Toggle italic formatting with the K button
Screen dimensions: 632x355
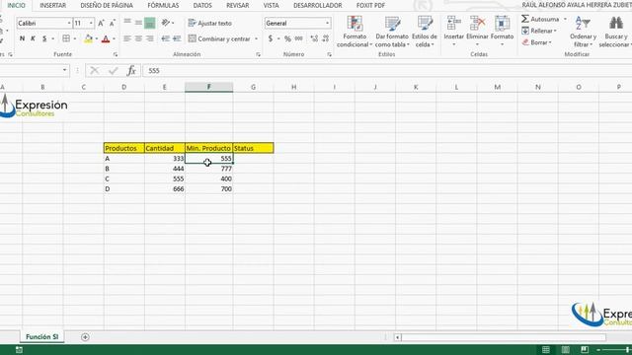pos(33,38)
